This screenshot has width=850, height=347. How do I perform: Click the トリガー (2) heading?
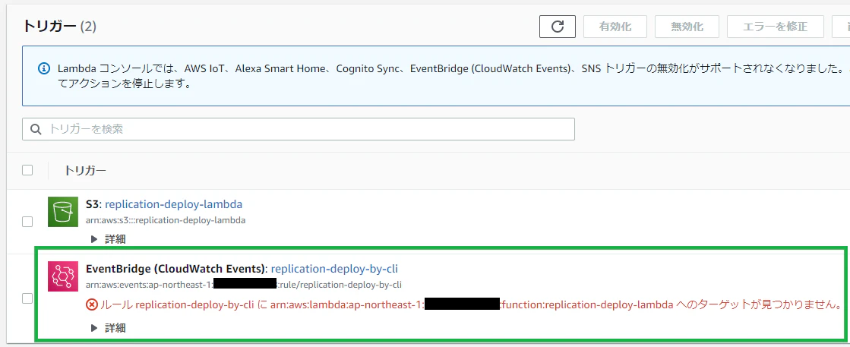[x=59, y=26]
